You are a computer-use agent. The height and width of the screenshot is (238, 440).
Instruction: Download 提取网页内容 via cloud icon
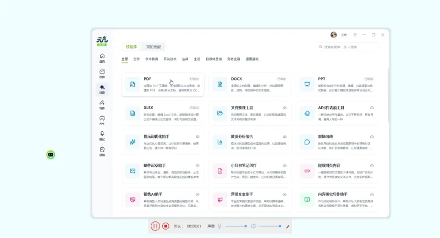[x=372, y=165]
